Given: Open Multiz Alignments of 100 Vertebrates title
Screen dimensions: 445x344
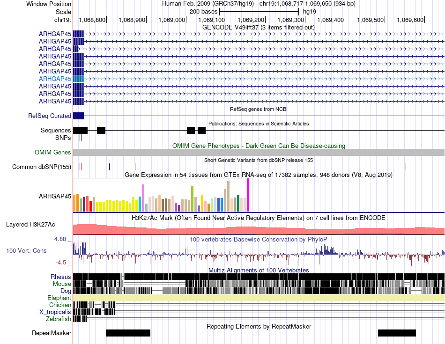Looking at the screenshot, I should (x=259, y=270).
